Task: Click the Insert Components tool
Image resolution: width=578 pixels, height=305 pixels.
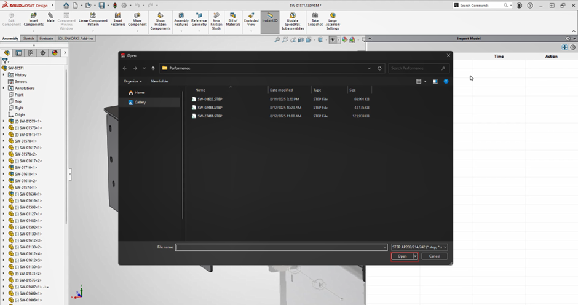Action: click(x=34, y=20)
